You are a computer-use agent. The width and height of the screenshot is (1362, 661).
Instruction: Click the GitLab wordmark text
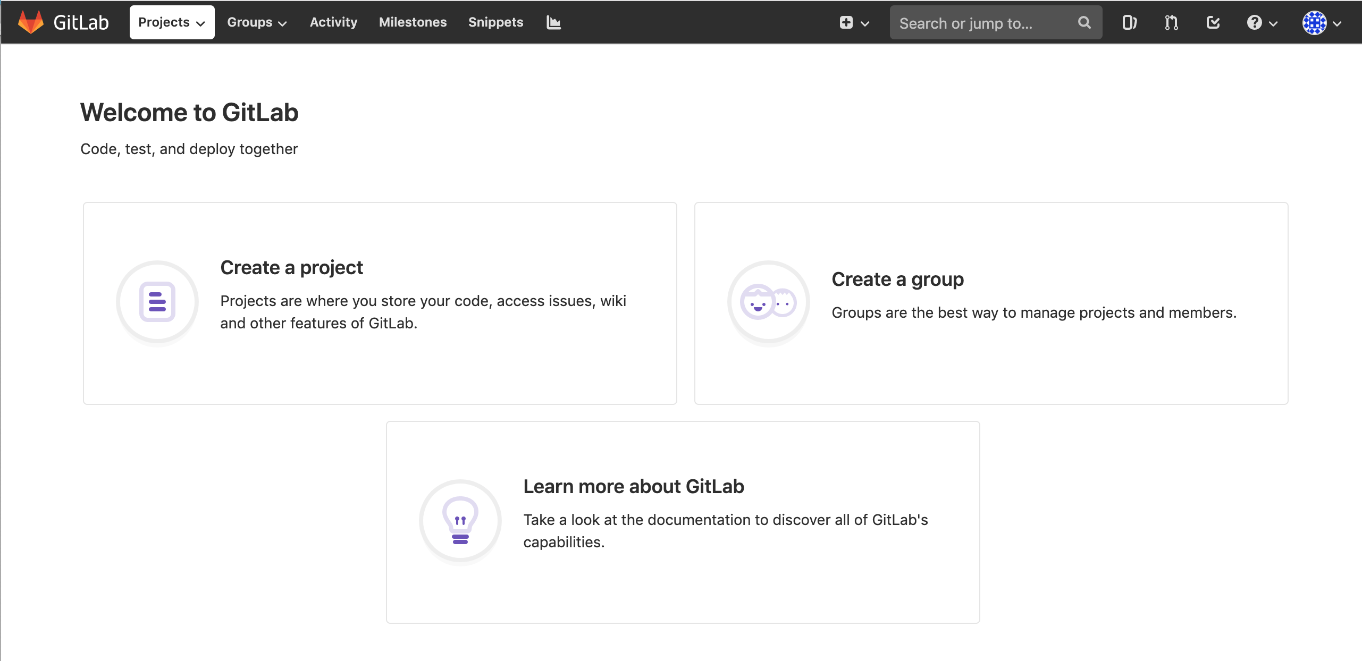point(81,22)
